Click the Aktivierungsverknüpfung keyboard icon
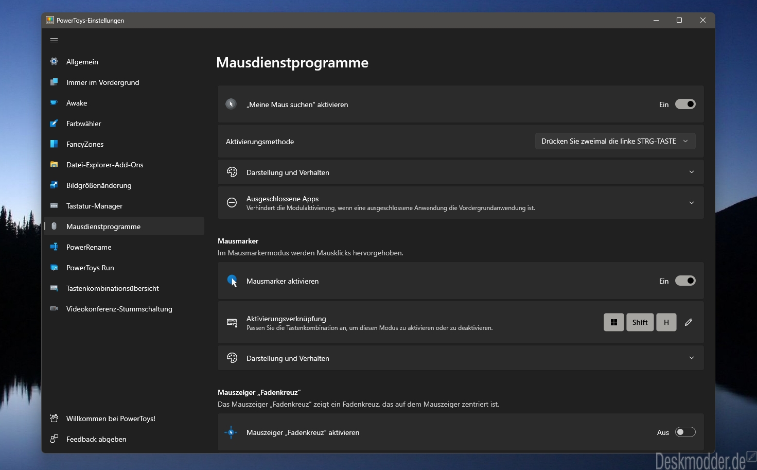The height and width of the screenshot is (470, 757). tap(232, 323)
